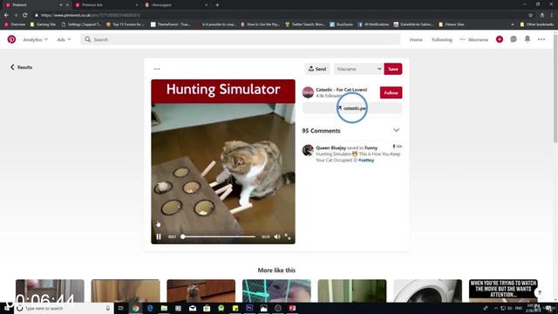Go to the Home link
The width and height of the screenshot is (558, 314).
[x=416, y=39]
